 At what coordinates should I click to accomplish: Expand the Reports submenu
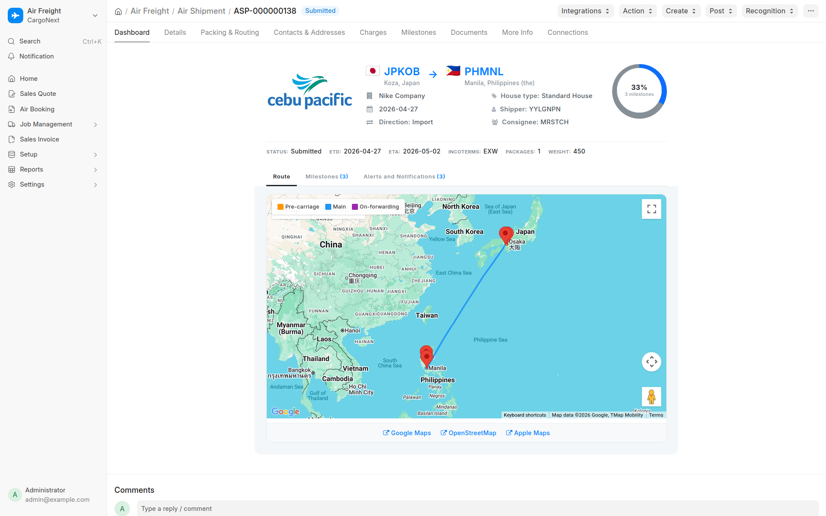coord(96,170)
